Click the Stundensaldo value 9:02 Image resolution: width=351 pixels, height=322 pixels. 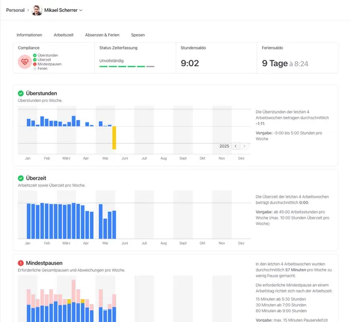190,63
